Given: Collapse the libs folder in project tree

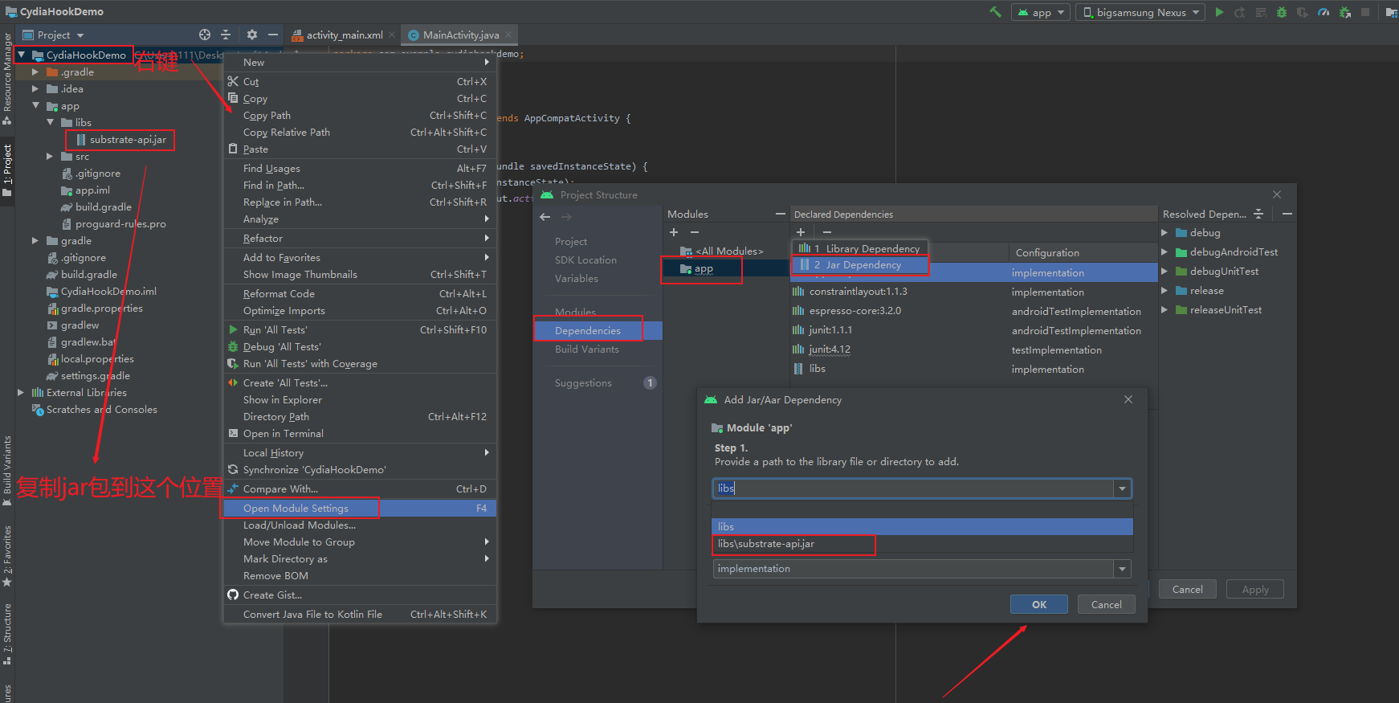Looking at the screenshot, I should [50, 122].
